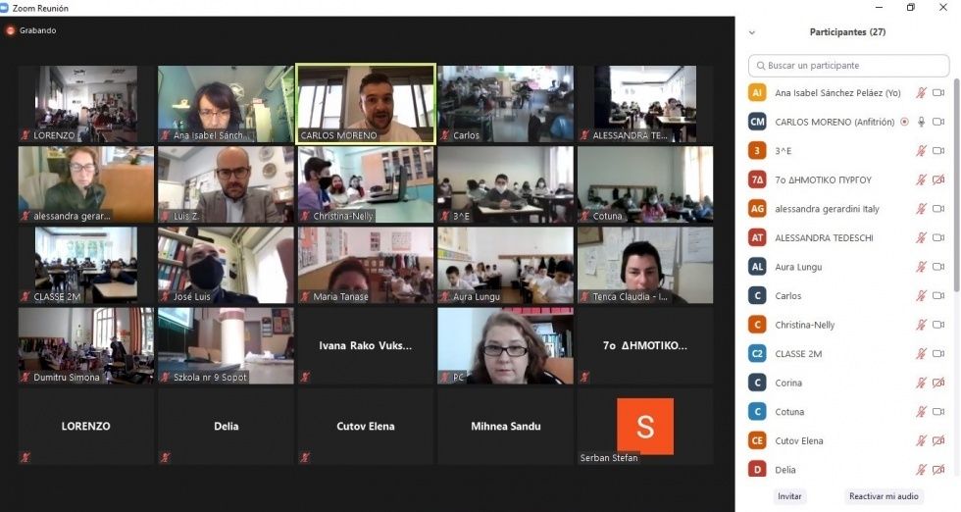Collapse the Participantes panel chevron

752,32
